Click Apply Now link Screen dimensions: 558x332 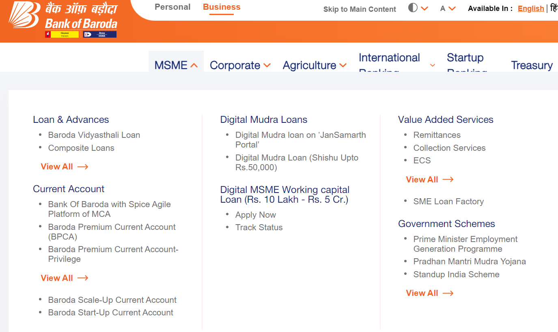pyautogui.click(x=256, y=215)
